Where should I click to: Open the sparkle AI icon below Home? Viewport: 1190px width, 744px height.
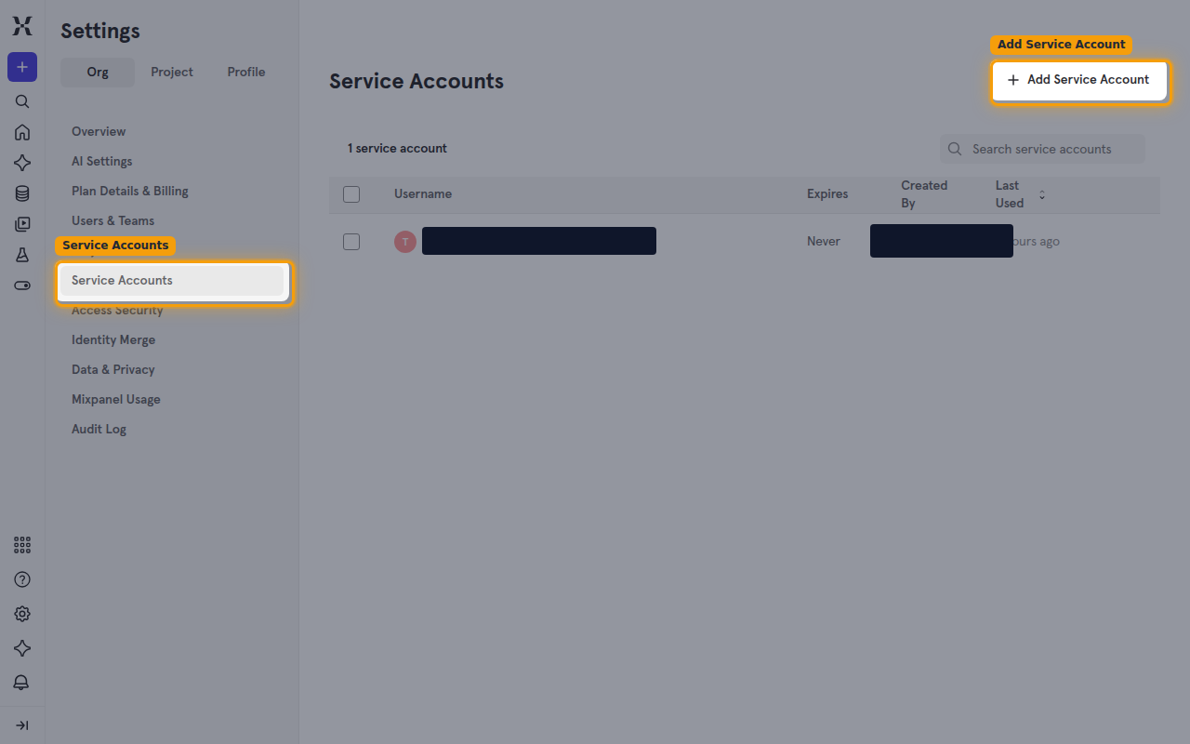[22, 163]
